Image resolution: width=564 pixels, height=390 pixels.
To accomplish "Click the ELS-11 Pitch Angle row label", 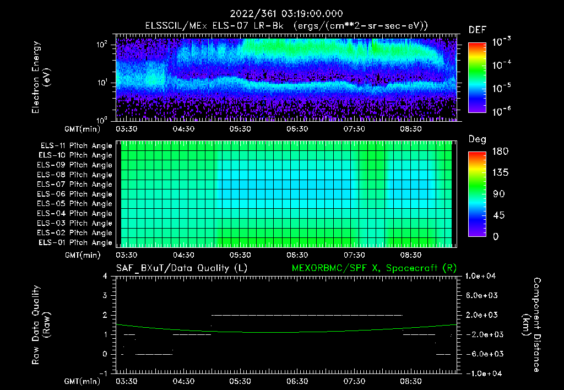I will (x=76, y=146).
